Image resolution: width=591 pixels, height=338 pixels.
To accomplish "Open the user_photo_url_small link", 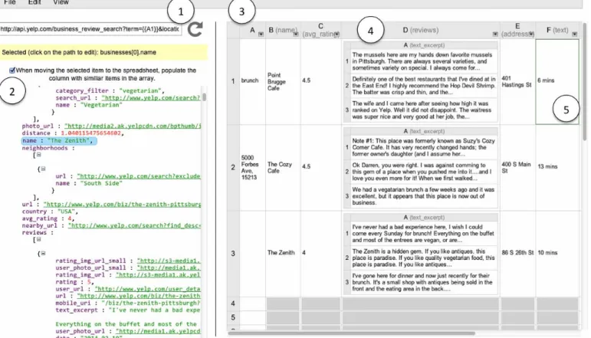I will pyautogui.click(x=169, y=267).
